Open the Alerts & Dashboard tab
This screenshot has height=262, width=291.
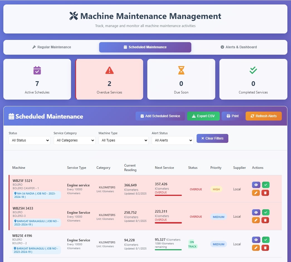coord(239,47)
